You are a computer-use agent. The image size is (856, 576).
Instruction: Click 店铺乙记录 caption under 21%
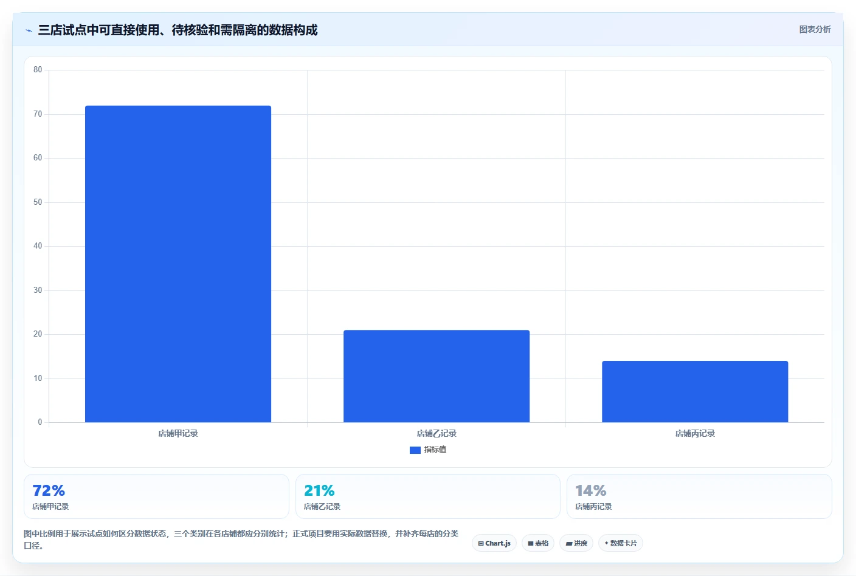(x=322, y=506)
